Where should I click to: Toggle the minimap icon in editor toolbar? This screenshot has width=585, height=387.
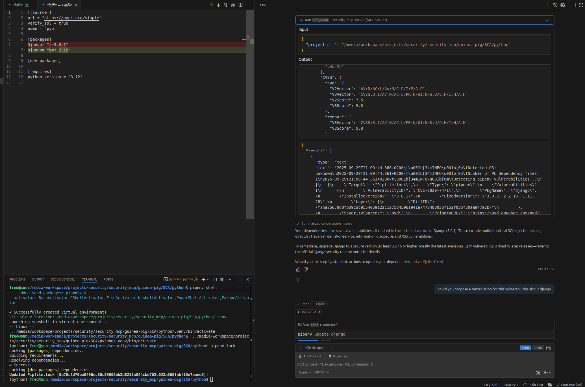[233, 5]
